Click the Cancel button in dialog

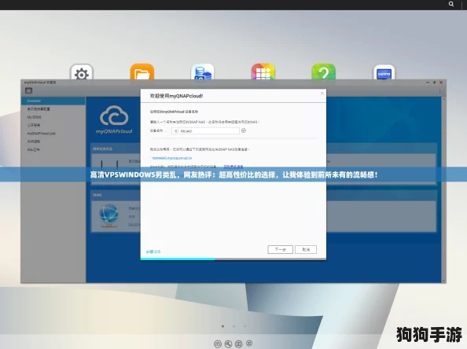306,249
